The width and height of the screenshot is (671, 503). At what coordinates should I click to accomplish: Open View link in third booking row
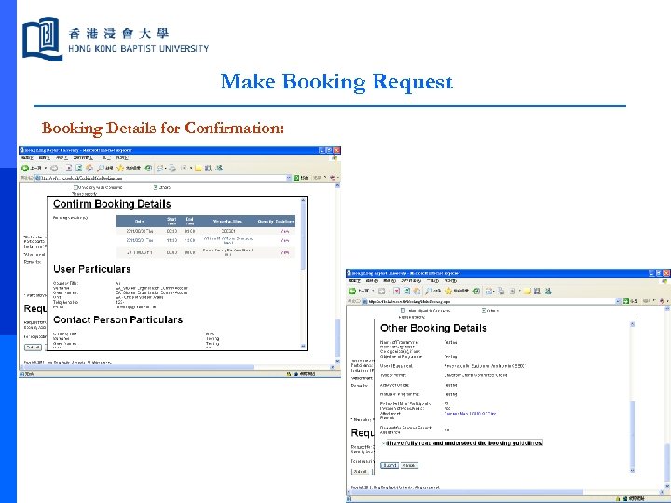284,252
